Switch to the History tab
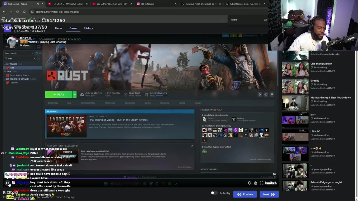This screenshot has width=358, height=201. (88, 28)
